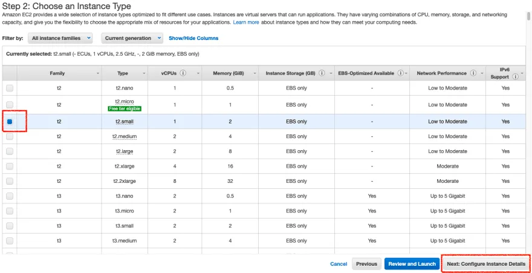
Task: Click the Network Performance info icon
Action: (x=473, y=73)
